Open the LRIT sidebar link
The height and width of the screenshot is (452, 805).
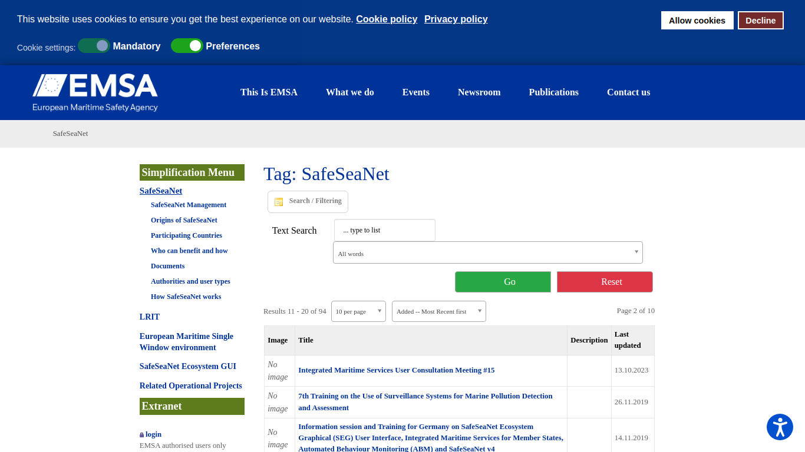150,317
